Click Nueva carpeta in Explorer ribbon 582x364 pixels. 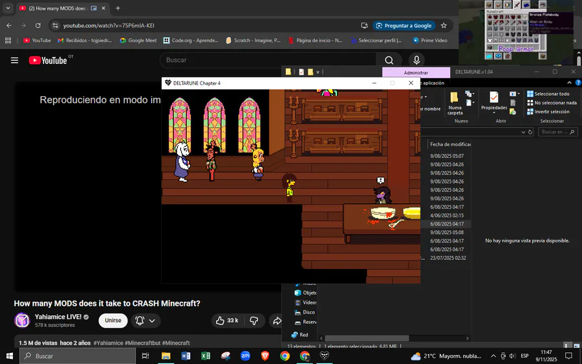tap(455, 103)
